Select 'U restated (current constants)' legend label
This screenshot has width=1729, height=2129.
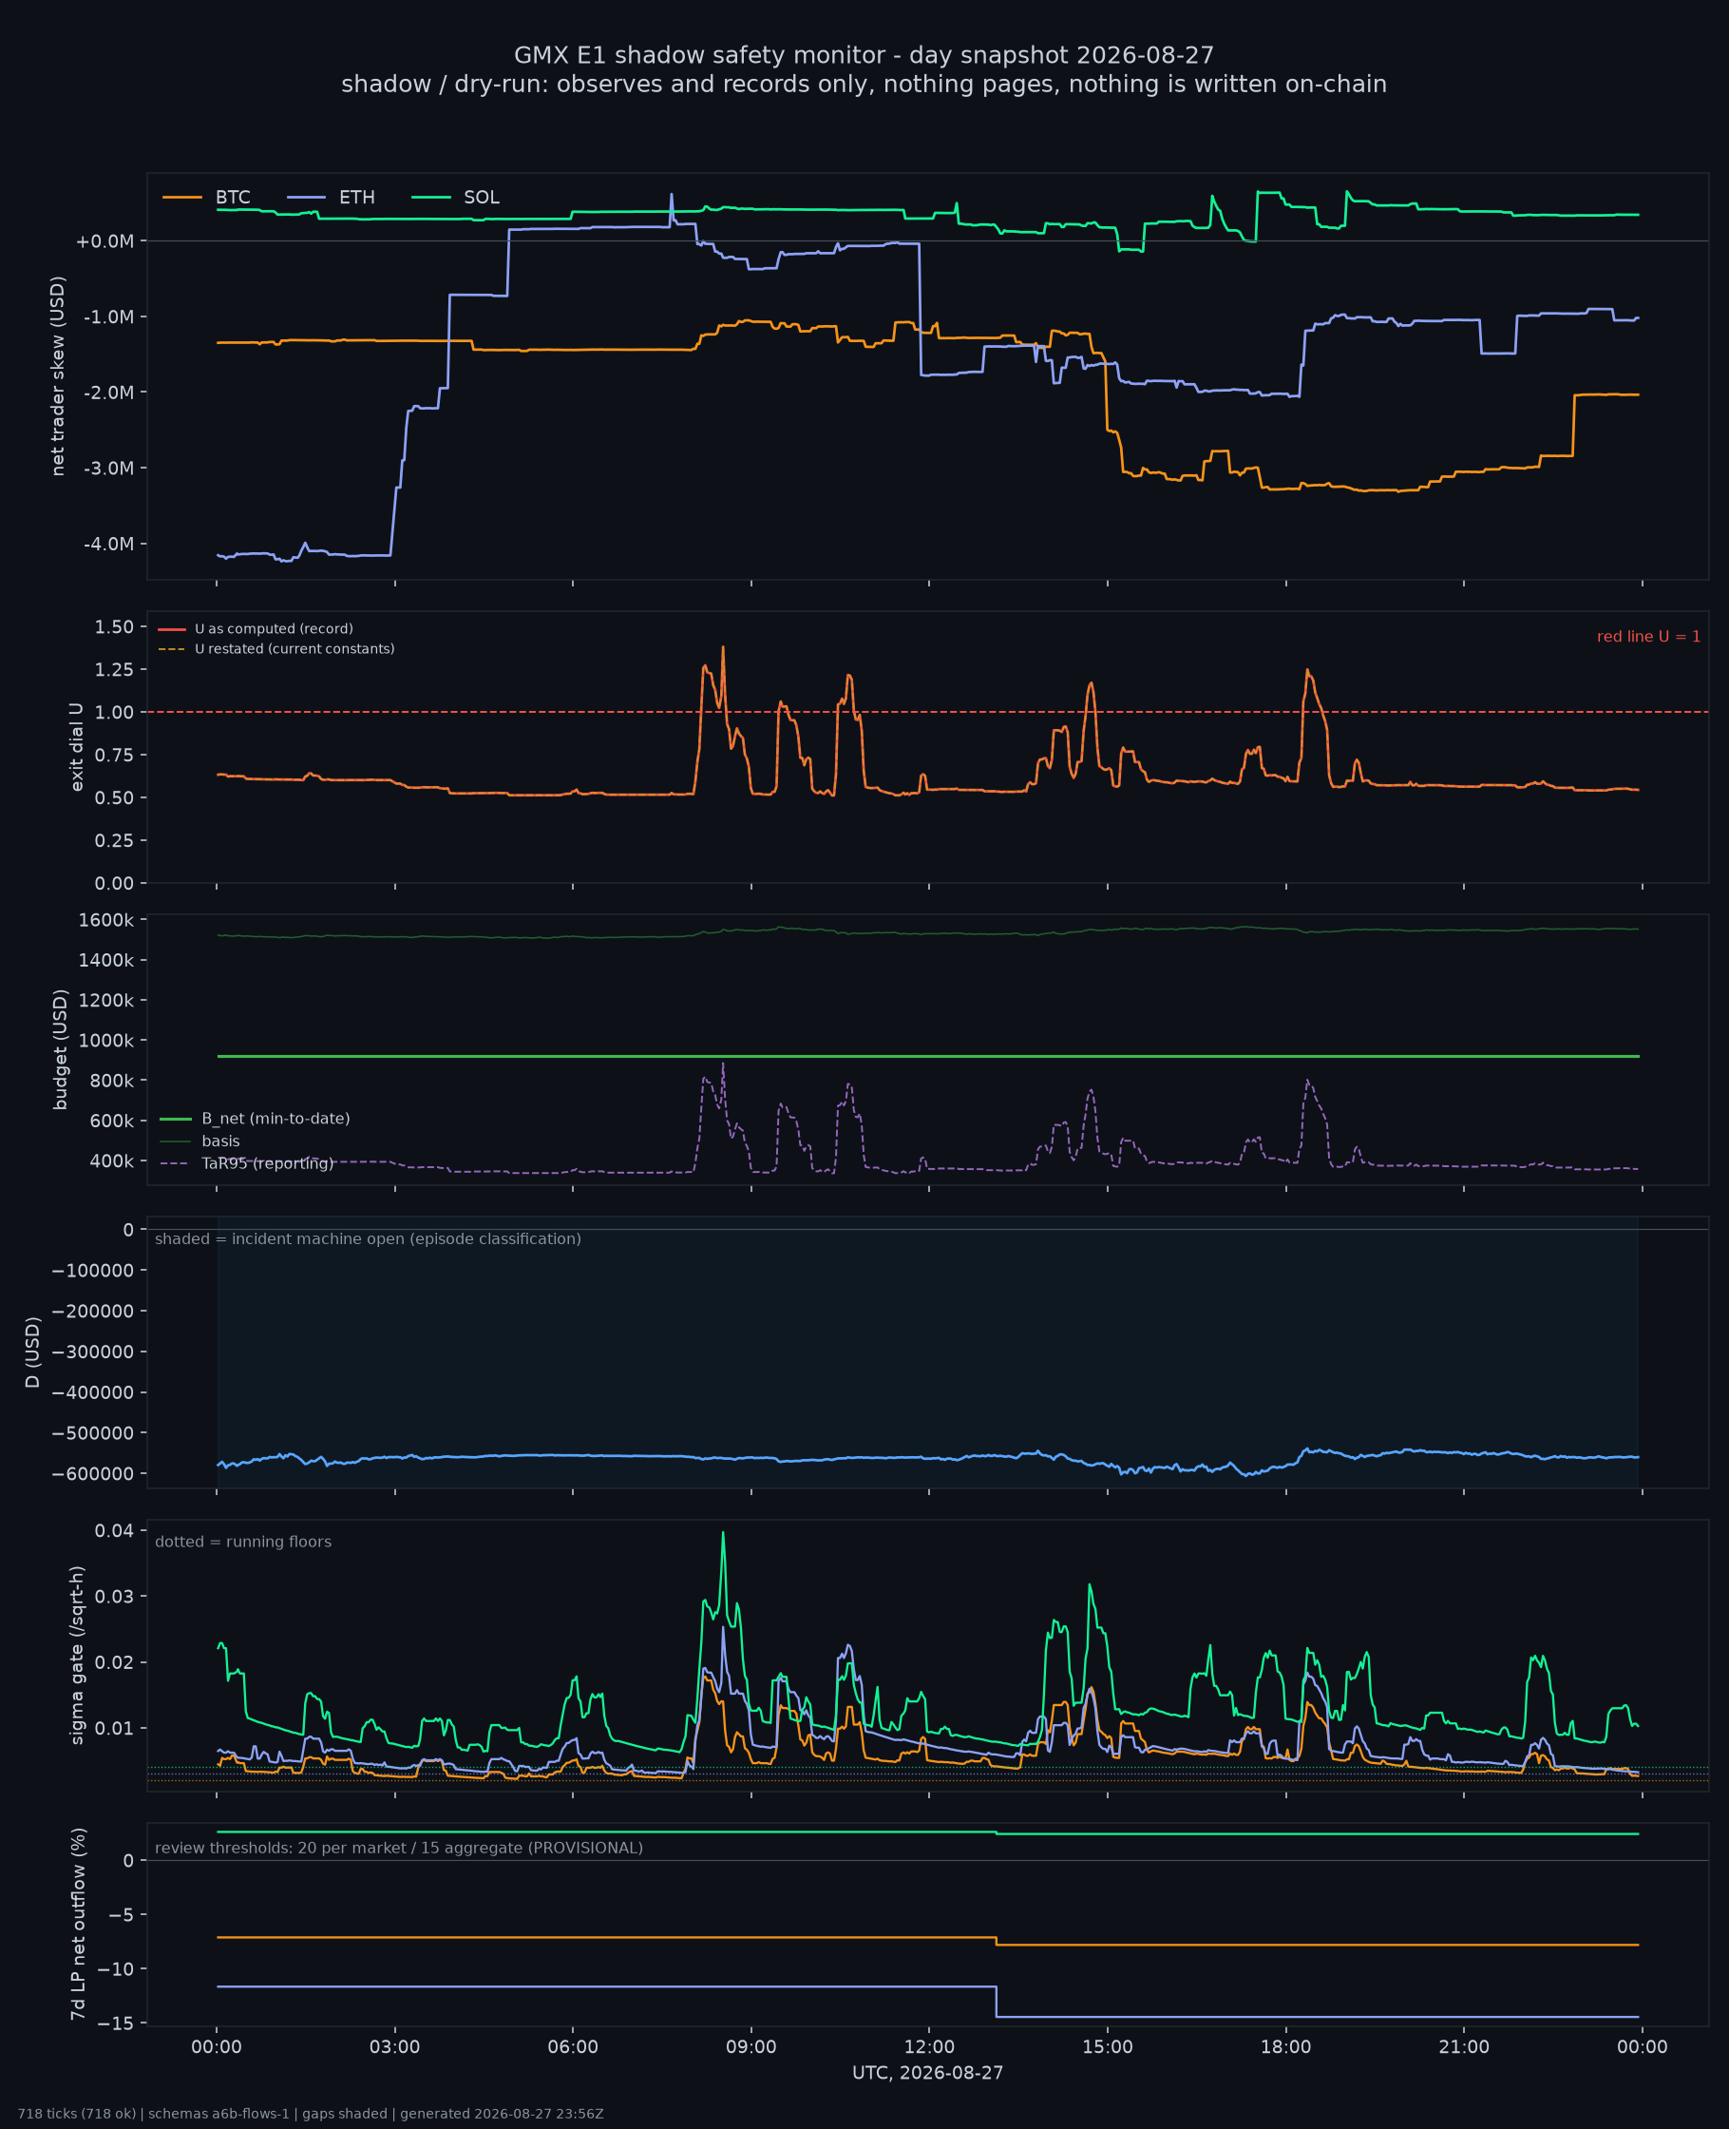[294, 648]
